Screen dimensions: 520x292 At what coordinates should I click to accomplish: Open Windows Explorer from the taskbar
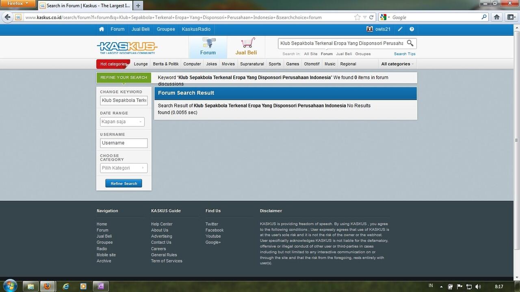(x=30, y=286)
